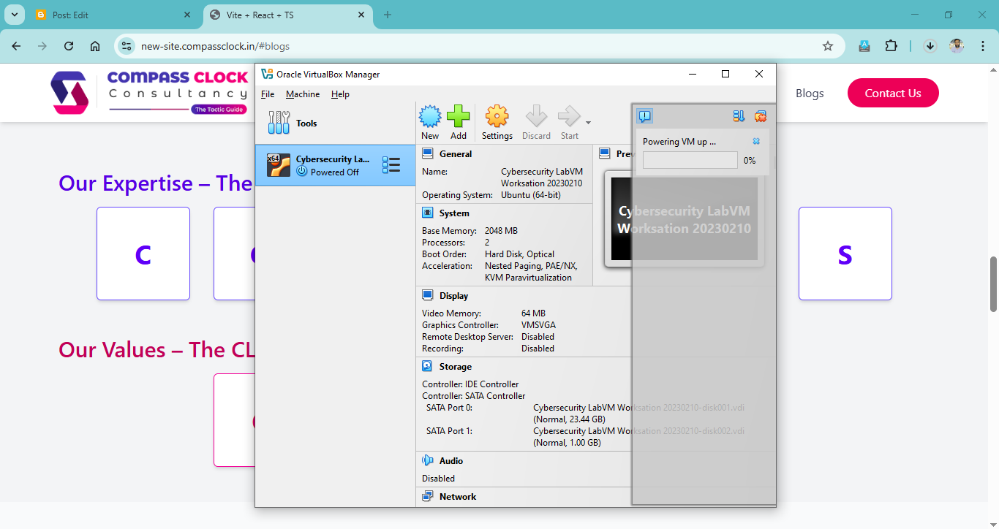This screenshot has width=999, height=529.
Task: Click the webpage vertical scrollbar thumb
Action: [x=993, y=283]
